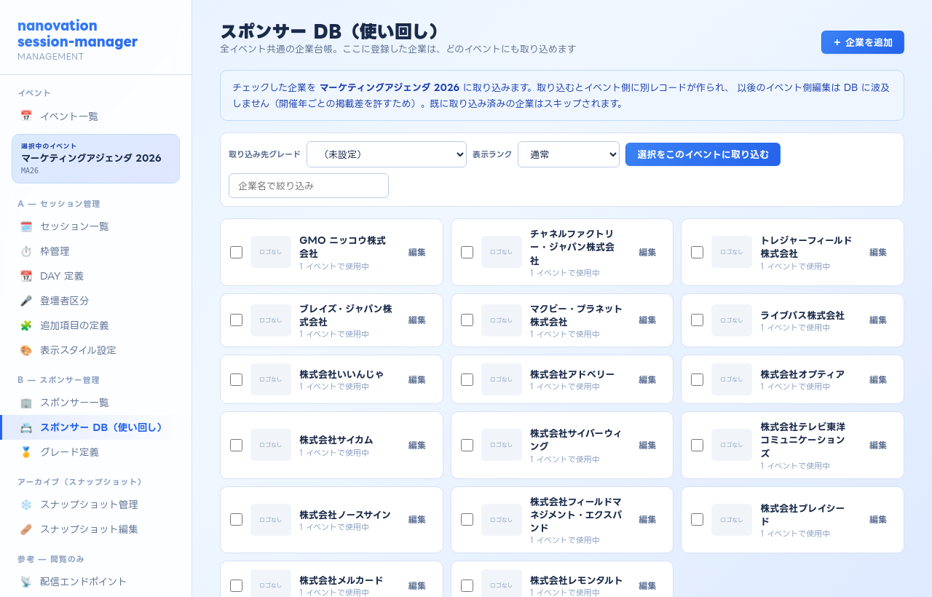Viewport: 932px width, 597px height.
Task: Click the ブレイズ・ジャパン株式会社 company name
Action: click(x=346, y=315)
